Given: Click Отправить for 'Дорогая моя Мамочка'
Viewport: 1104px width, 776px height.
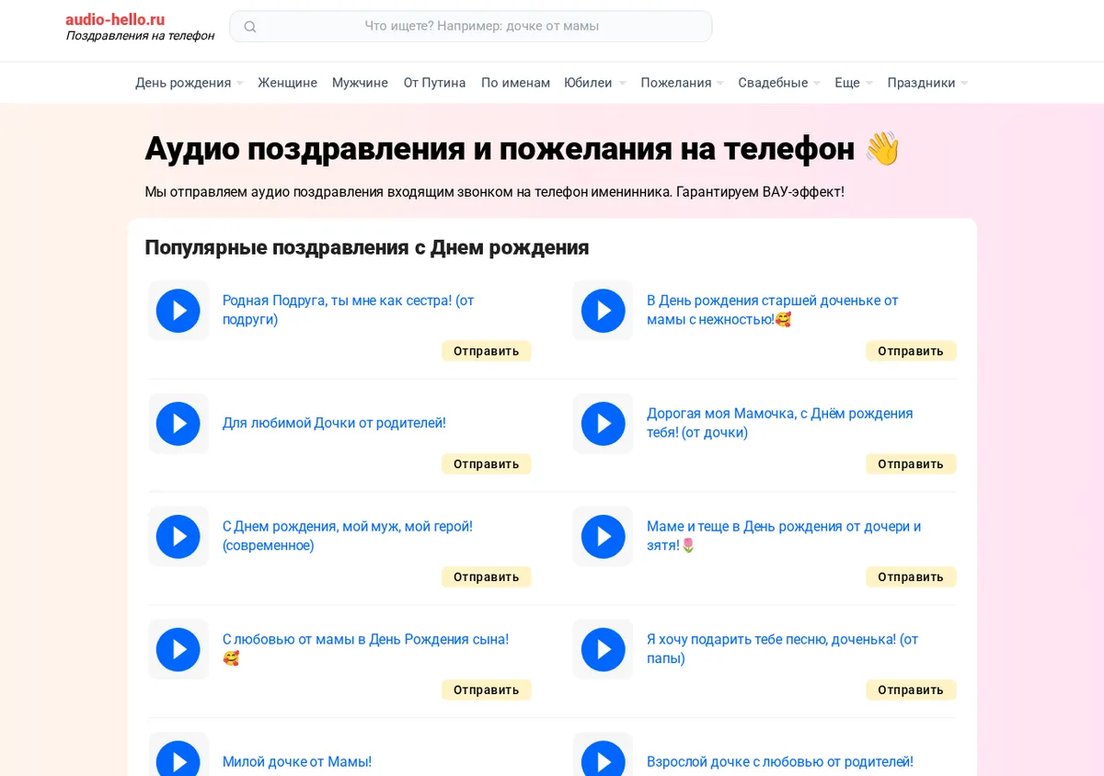Looking at the screenshot, I should (911, 464).
